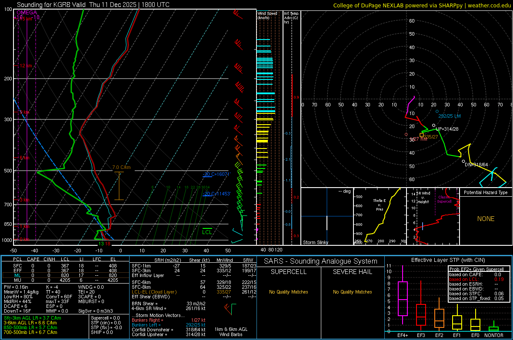Click the CAPE column header
This screenshot has width=513, height=340.
point(33,259)
